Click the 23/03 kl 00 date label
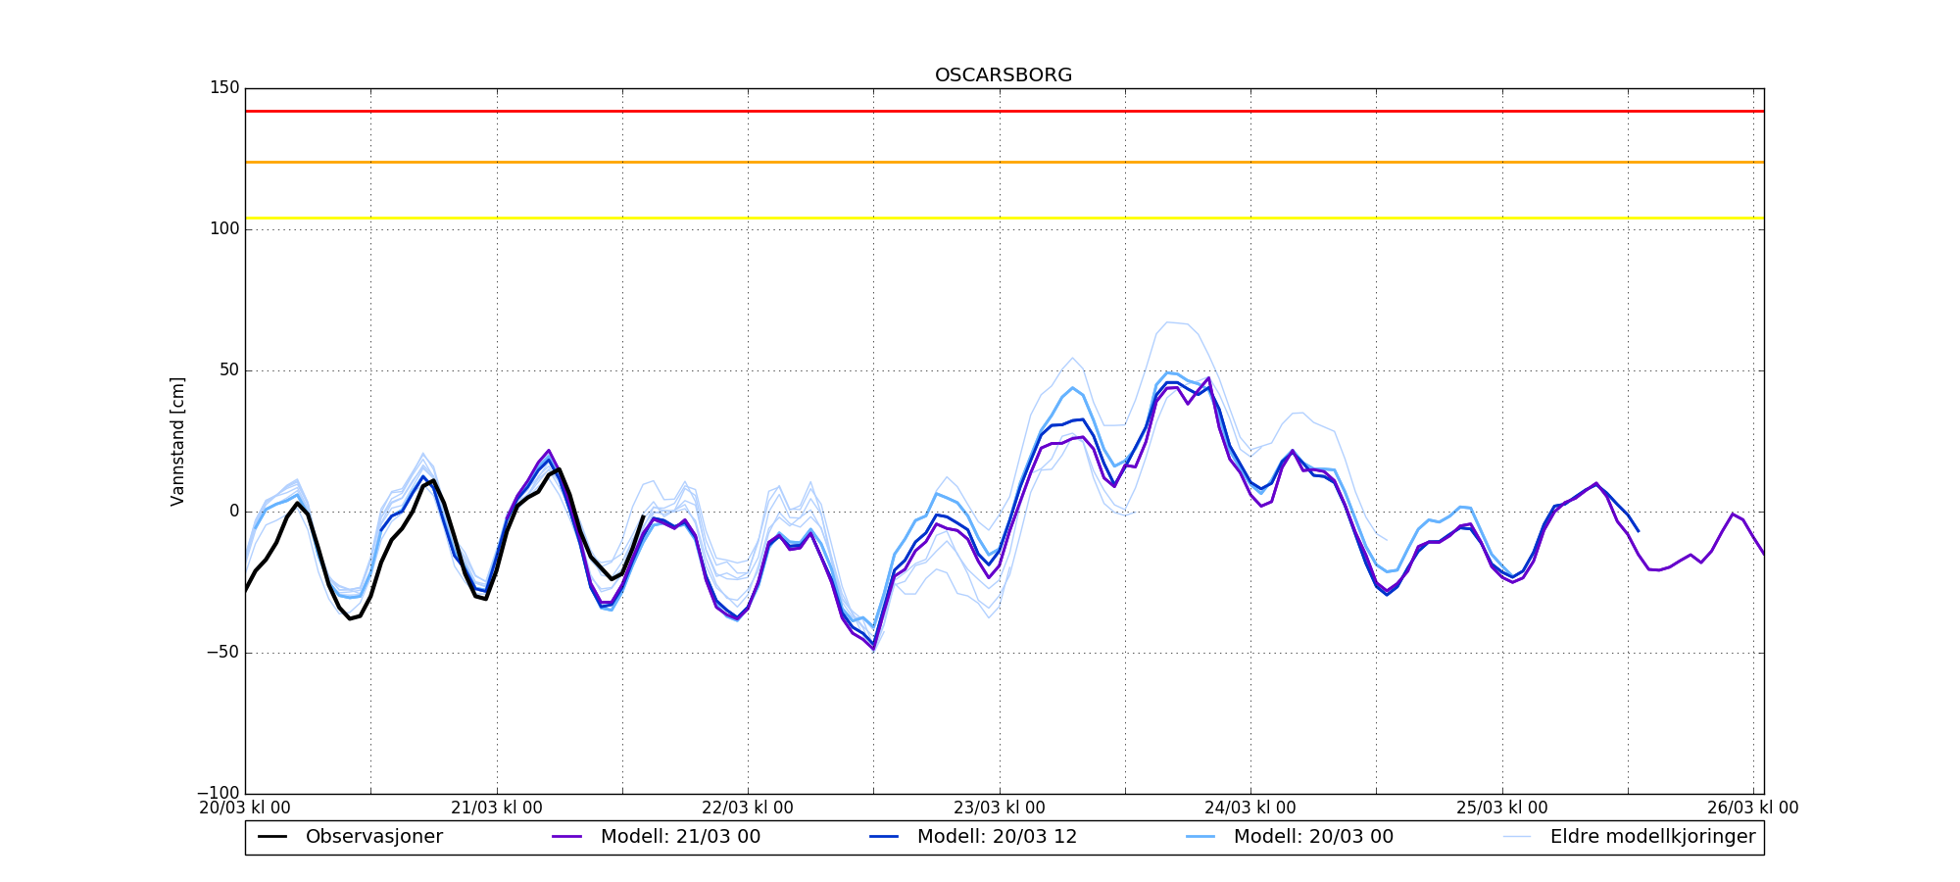Screen dimensions: 1960x882 tap(1000, 808)
